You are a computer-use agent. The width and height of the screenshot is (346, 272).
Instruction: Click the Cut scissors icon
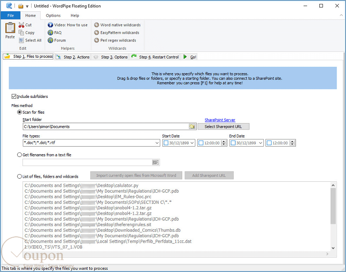(21, 25)
